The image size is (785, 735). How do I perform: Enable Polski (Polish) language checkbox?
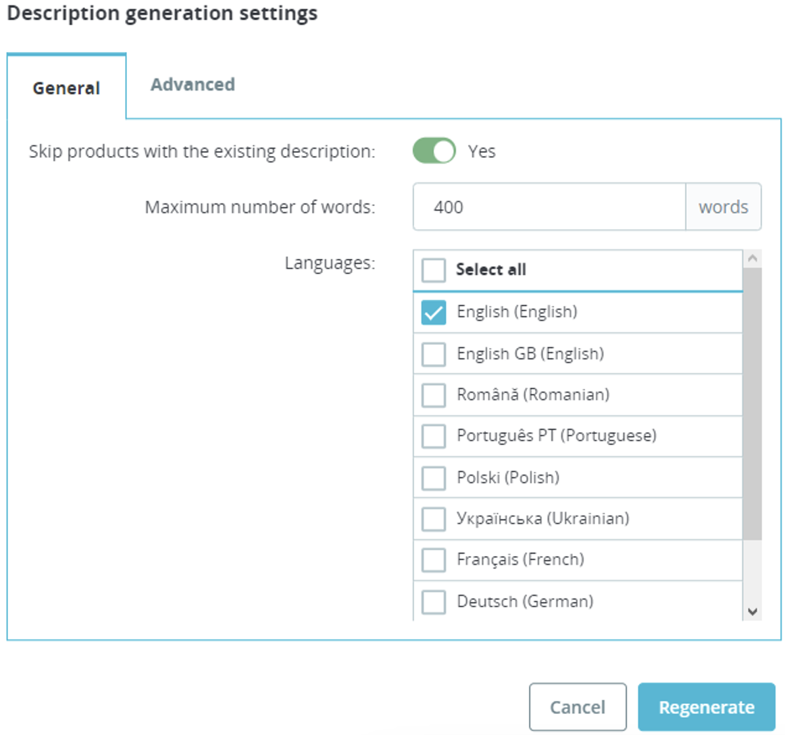(434, 478)
